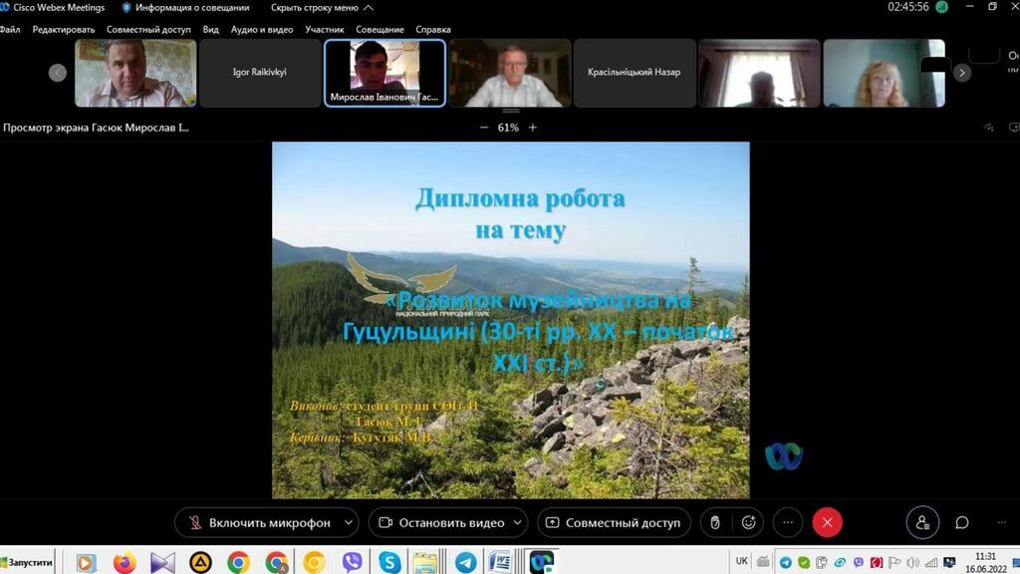This screenshot has height=574, width=1020.
Task: Expand the video options arrow
Action: point(519,522)
